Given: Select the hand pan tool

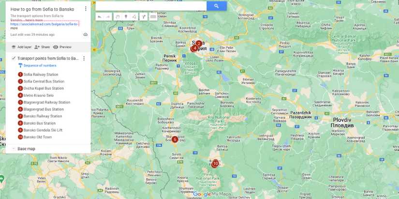Looking at the screenshot, I should pyautogui.click(x=118, y=17).
